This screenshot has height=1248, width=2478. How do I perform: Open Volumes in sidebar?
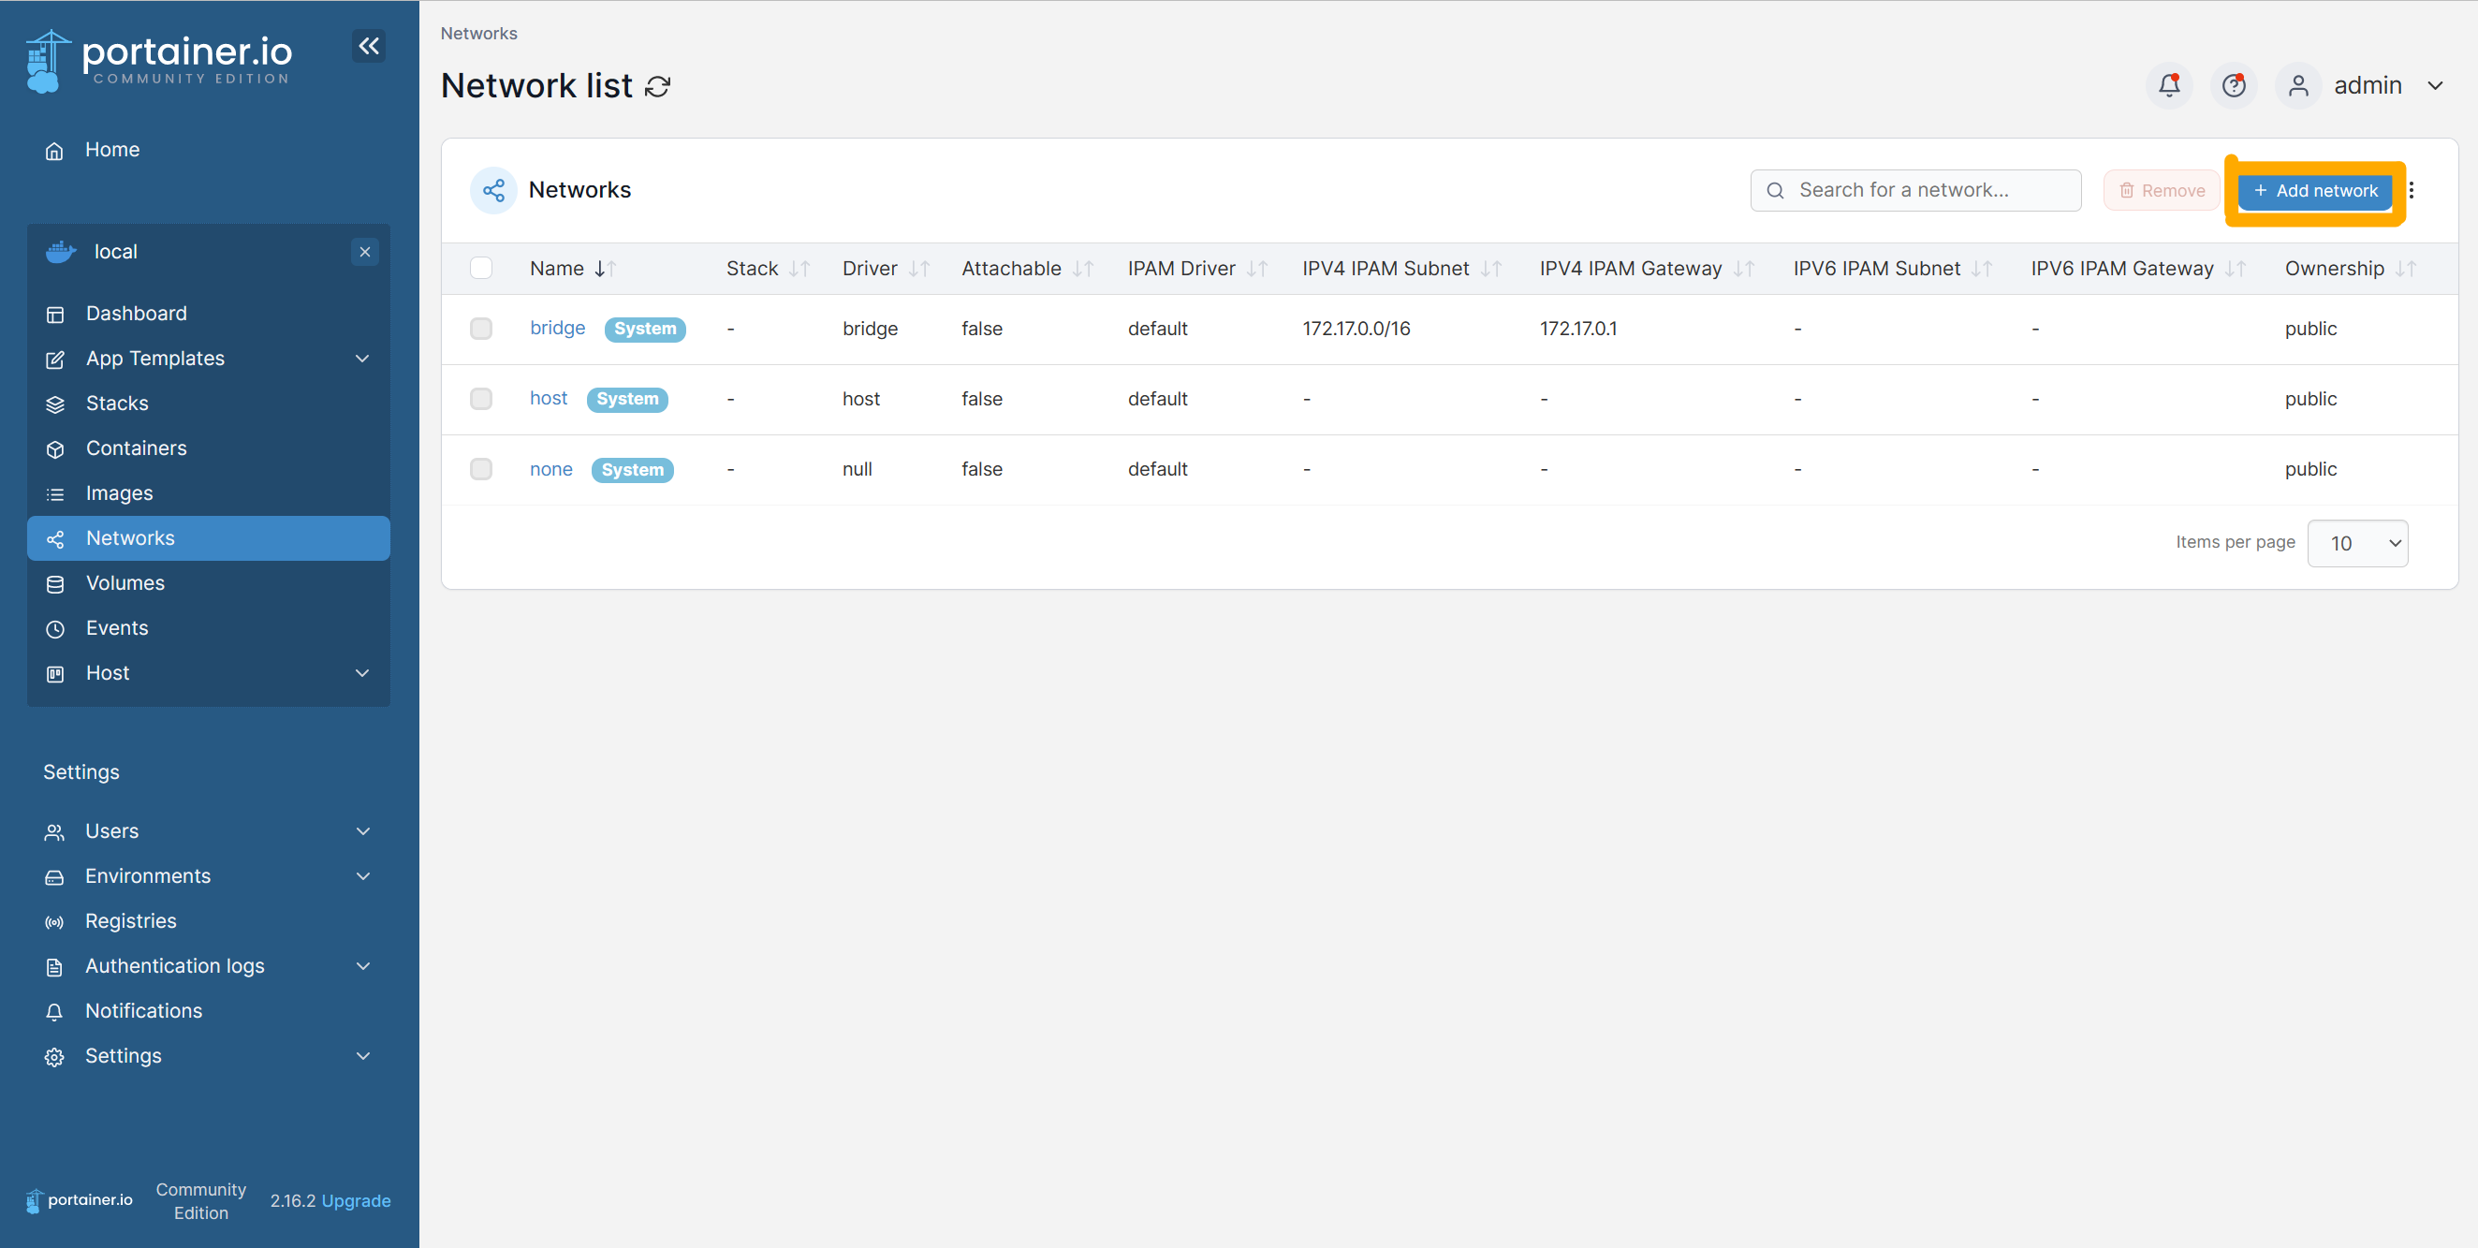(209, 583)
